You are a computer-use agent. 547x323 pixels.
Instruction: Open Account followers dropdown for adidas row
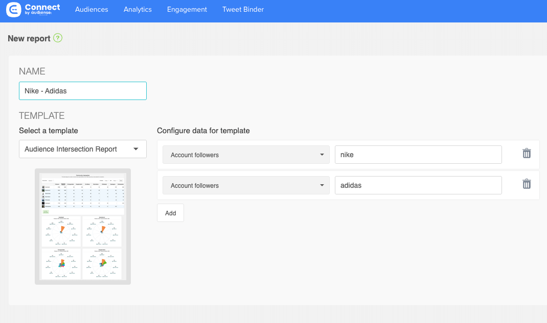[246, 186]
